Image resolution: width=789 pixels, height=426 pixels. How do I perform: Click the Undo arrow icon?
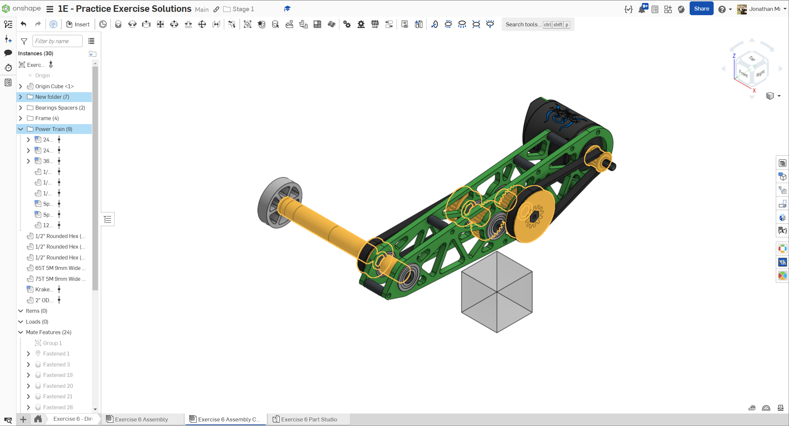pos(23,24)
